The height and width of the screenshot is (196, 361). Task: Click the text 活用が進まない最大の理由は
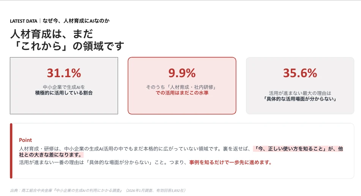300,93
